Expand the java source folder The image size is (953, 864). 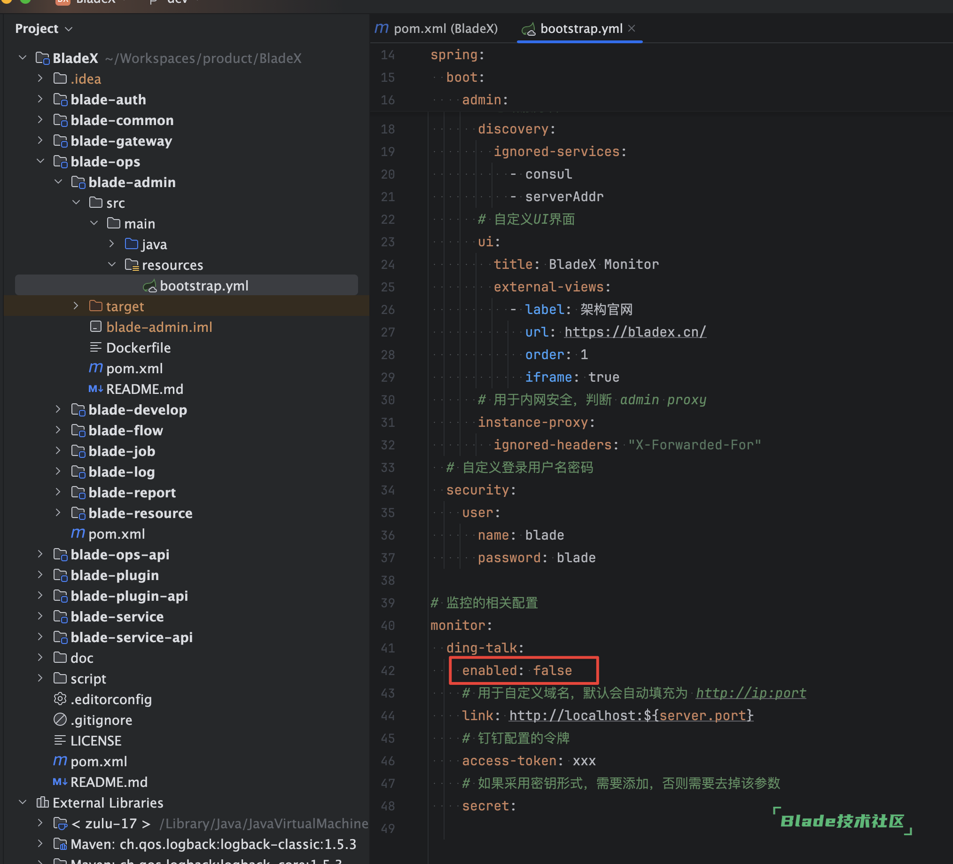coord(112,244)
